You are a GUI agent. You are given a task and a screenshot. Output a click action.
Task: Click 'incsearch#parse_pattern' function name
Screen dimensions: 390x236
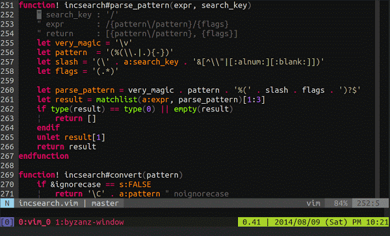coord(117,5)
